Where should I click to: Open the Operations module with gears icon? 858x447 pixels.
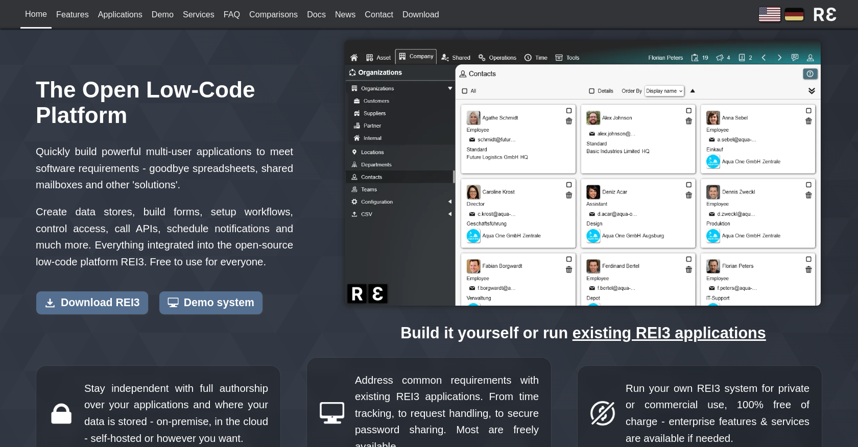coord(497,58)
